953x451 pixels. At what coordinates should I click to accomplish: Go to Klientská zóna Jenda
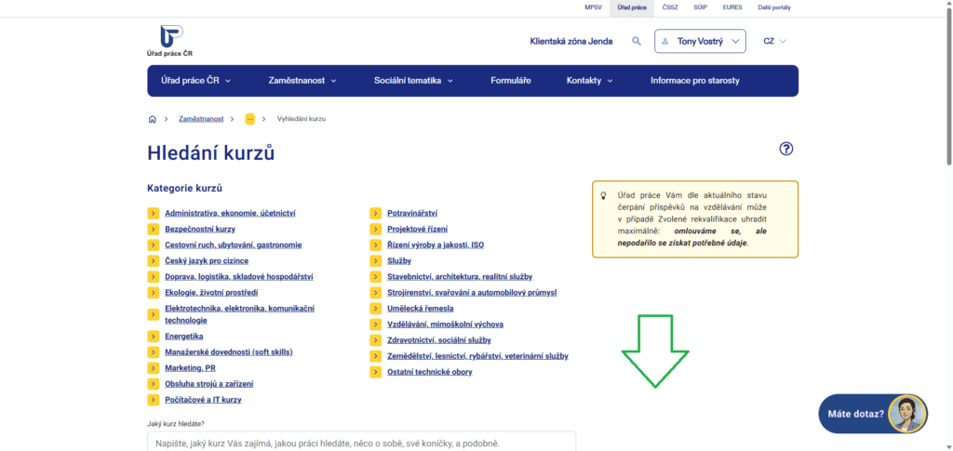click(x=571, y=41)
